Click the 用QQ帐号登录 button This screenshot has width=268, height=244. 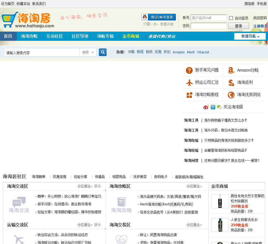coord(159,17)
